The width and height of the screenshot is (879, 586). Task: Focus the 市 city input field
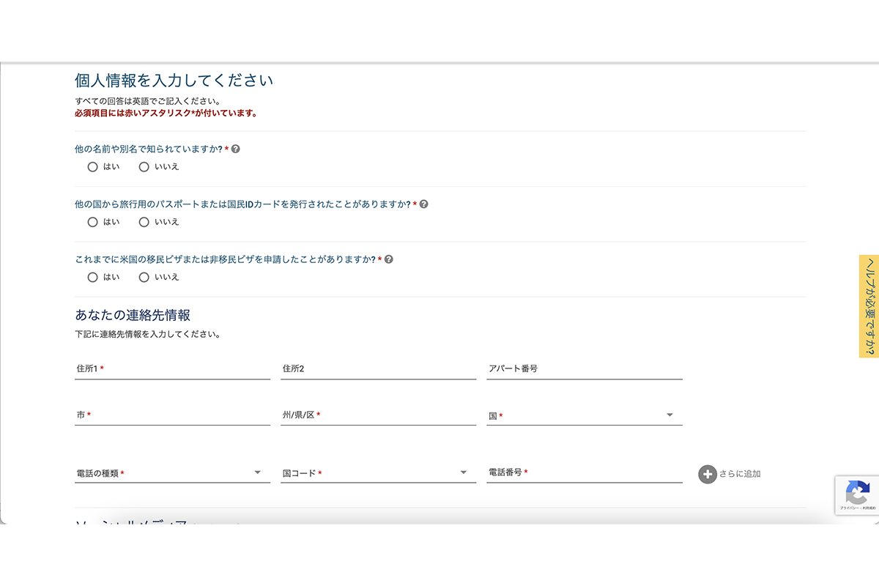(172, 415)
